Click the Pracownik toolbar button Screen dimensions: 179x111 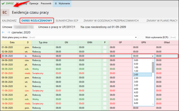(x=46, y=3)
